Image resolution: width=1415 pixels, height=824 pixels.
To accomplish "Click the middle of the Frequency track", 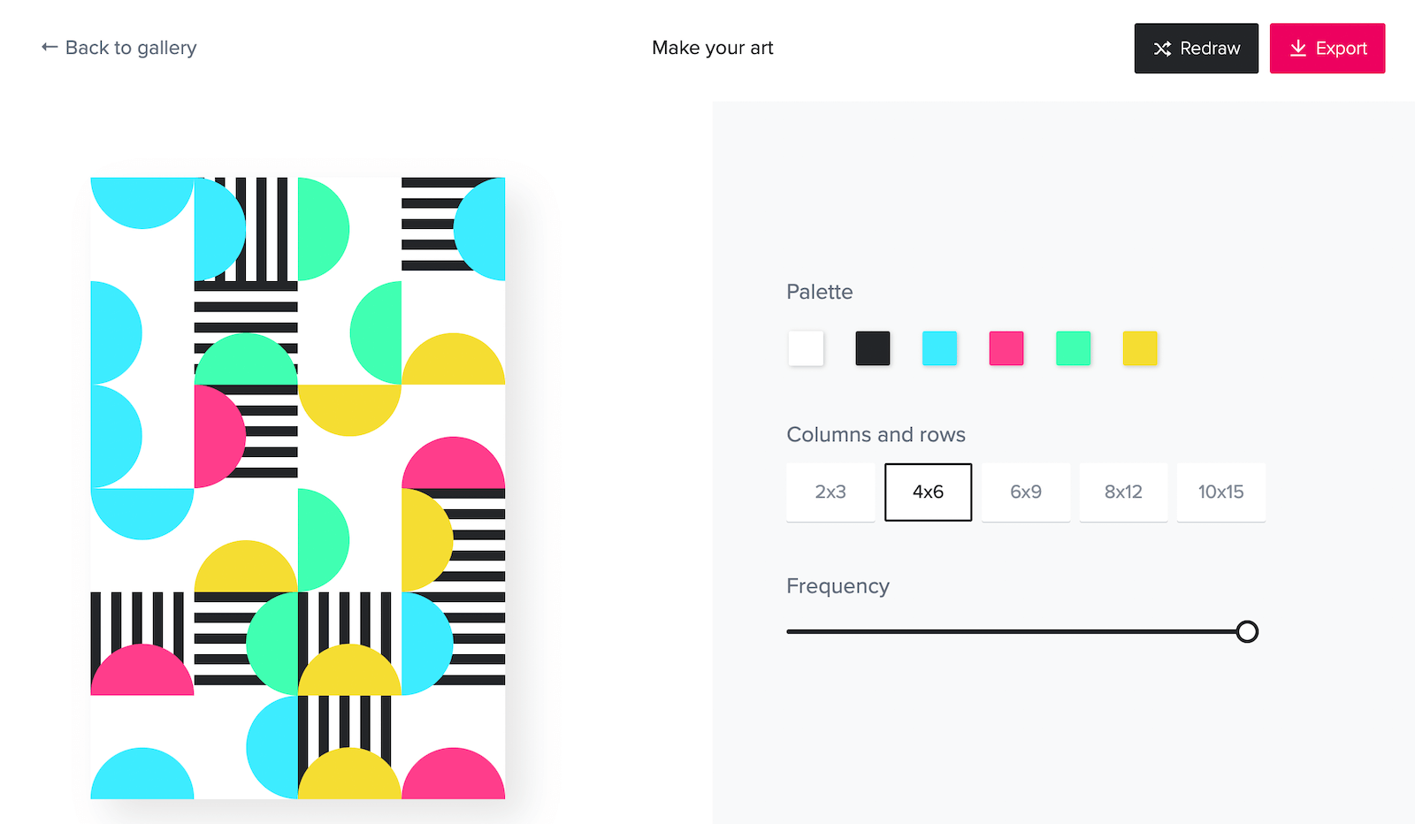I will (1017, 631).
